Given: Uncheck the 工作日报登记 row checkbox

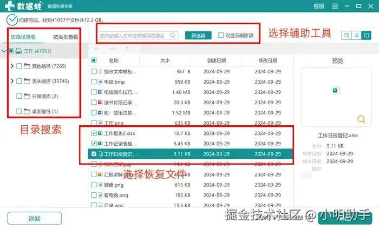Looking at the screenshot, I should pyautogui.click(x=94, y=154).
